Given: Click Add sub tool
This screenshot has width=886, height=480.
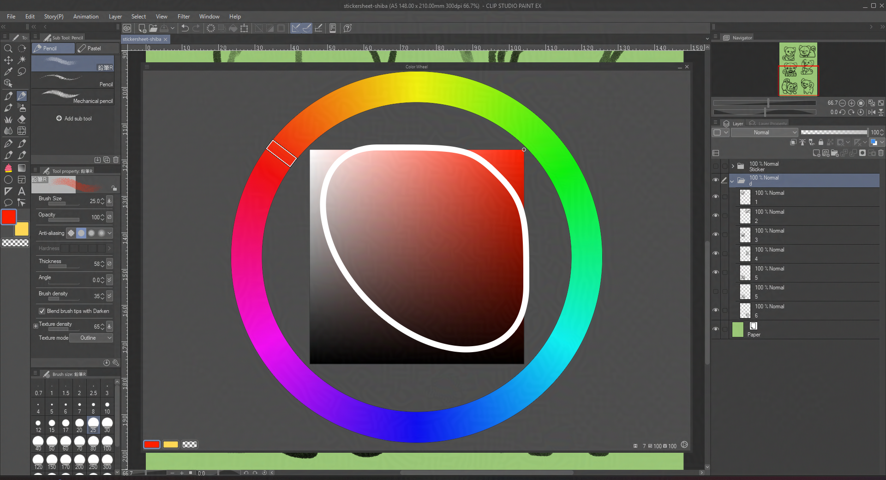Looking at the screenshot, I should pos(74,119).
